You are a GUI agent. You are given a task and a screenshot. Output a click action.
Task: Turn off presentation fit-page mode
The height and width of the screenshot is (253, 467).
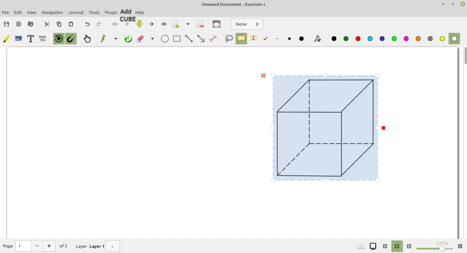tap(397, 246)
